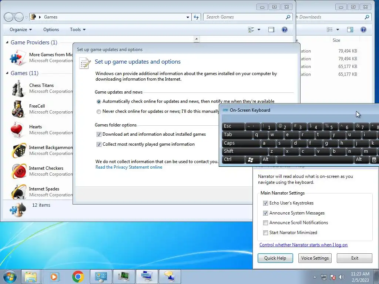Open Windows Media Player from taskbar
The height and width of the screenshot is (284, 379).
(54, 277)
